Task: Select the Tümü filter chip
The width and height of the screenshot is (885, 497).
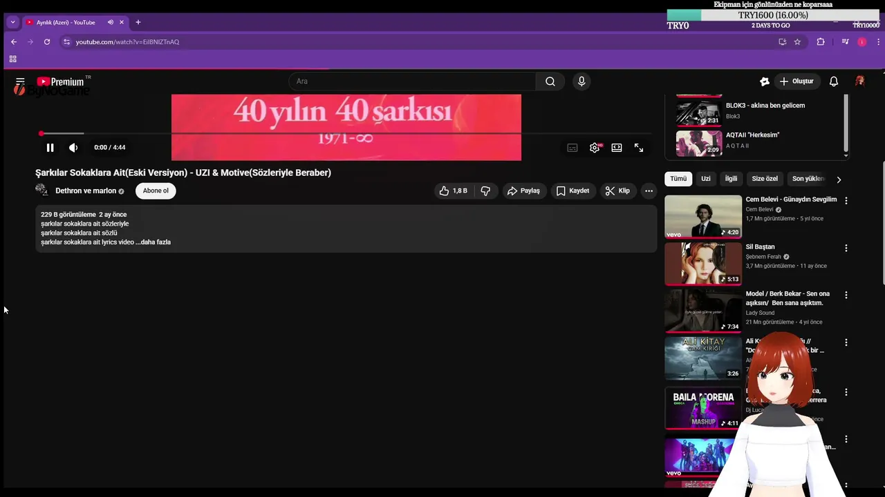Action: pos(678,179)
